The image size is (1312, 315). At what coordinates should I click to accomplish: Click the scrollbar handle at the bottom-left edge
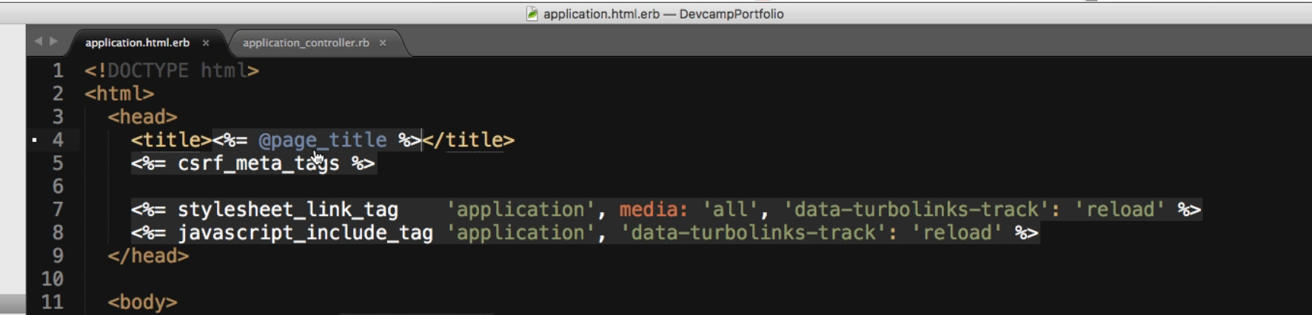(x=13, y=305)
